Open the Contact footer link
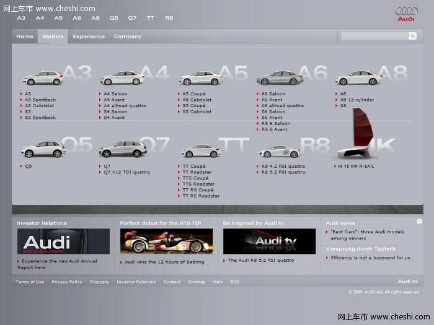The width and height of the screenshot is (434, 325). pos(172,282)
